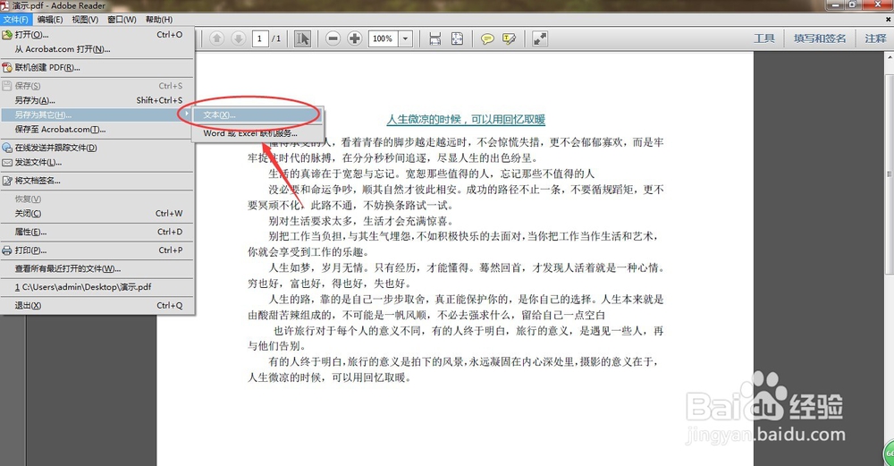Open the zoom percentage dropdown arrow
This screenshot has height=466, width=894.
click(405, 38)
